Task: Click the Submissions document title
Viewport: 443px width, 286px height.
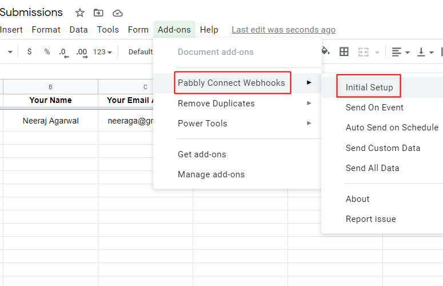Action: (31, 13)
